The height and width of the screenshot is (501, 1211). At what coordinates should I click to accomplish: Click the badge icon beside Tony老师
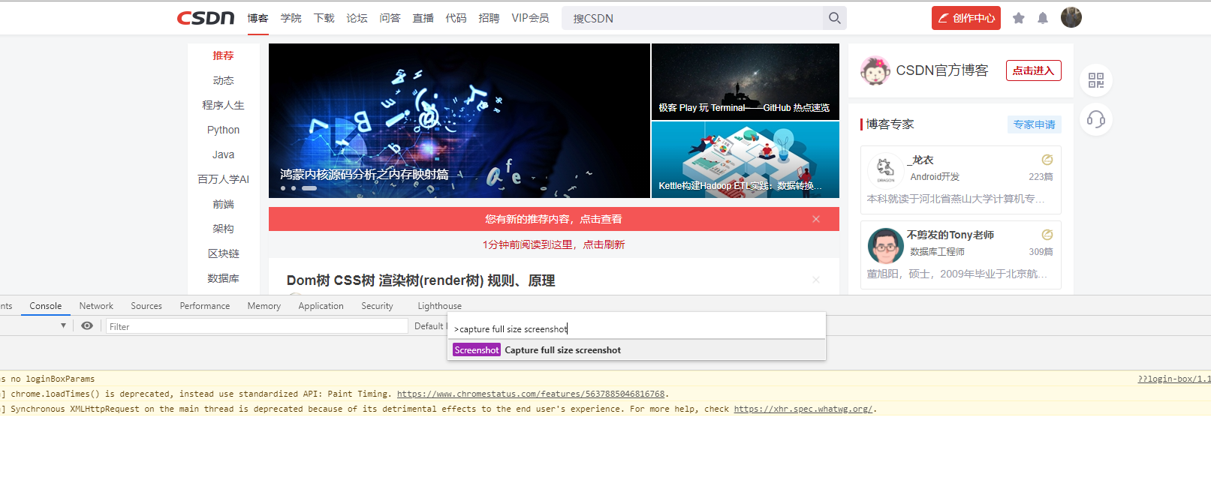click(x=1047, y=235)
